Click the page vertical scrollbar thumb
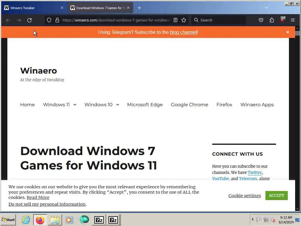 (297, 33)
